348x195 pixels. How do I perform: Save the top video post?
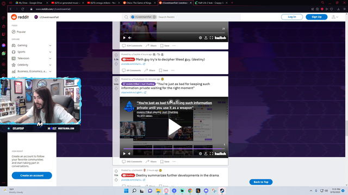tap(165, 45)
